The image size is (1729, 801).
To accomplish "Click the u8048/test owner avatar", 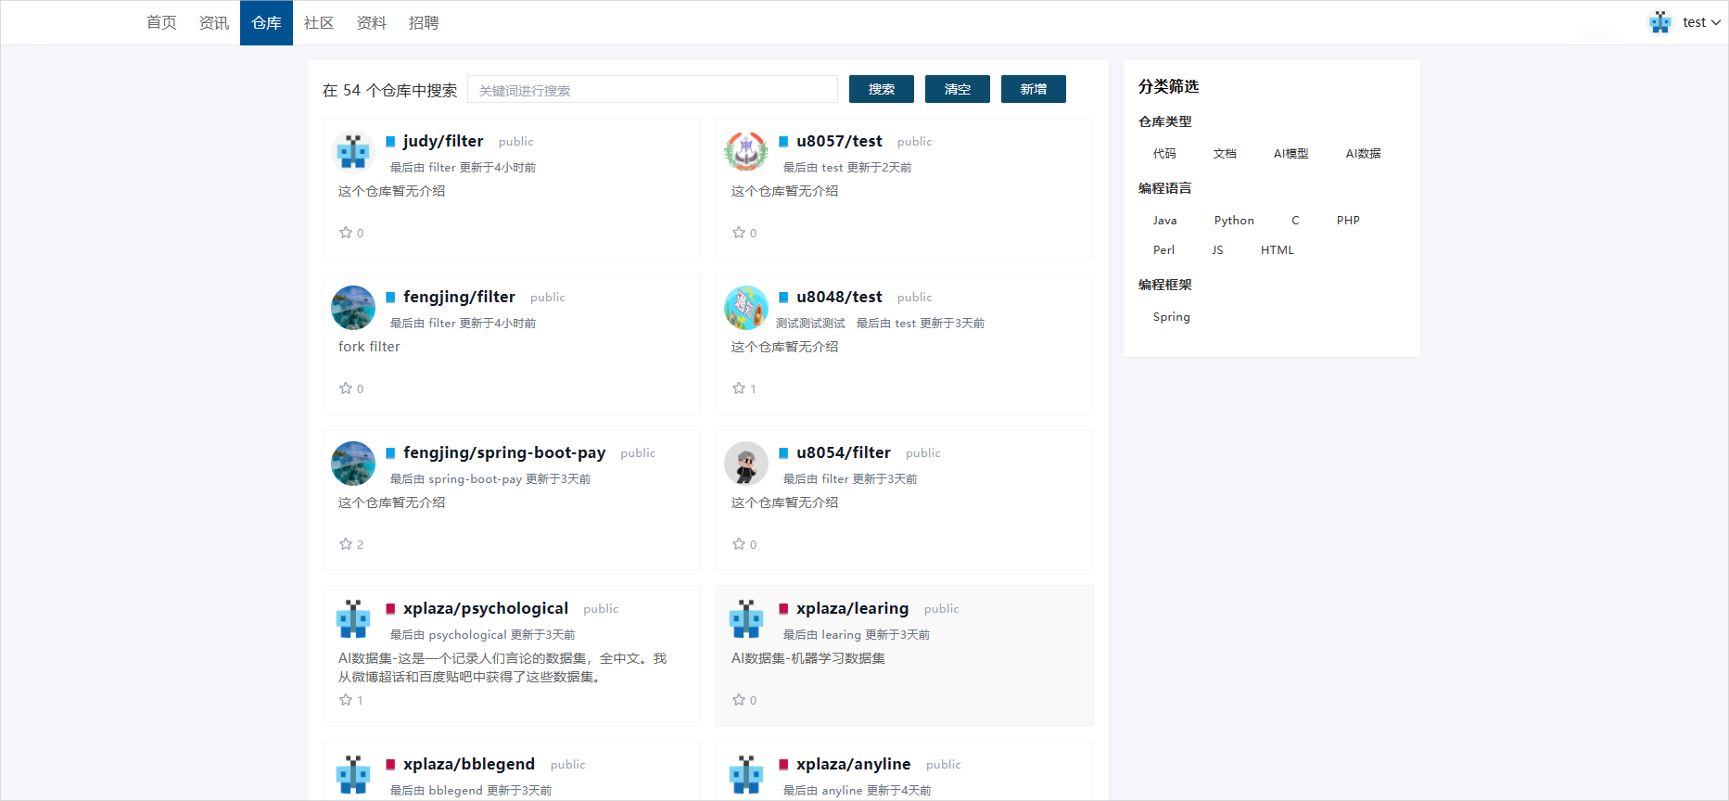I will point(746,308).
